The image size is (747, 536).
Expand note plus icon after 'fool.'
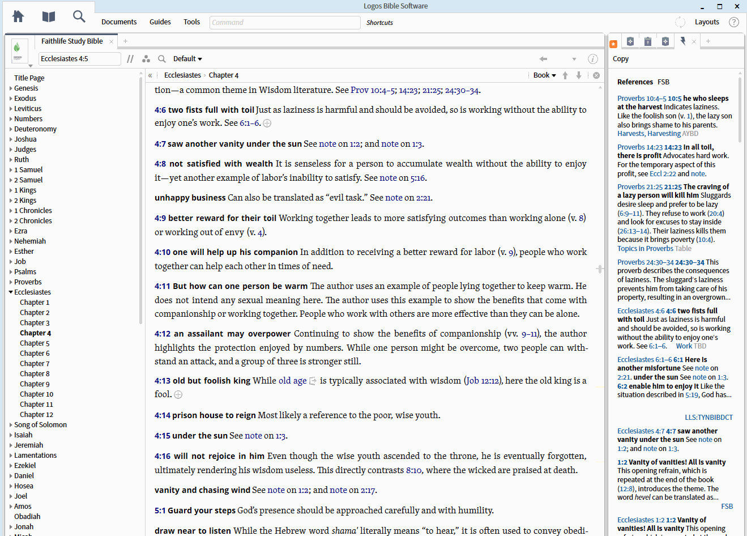pos(178,394)
